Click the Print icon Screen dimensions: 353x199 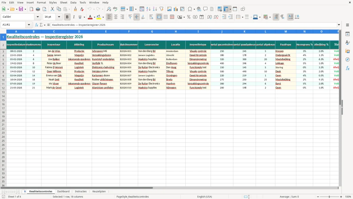point(38,9)
